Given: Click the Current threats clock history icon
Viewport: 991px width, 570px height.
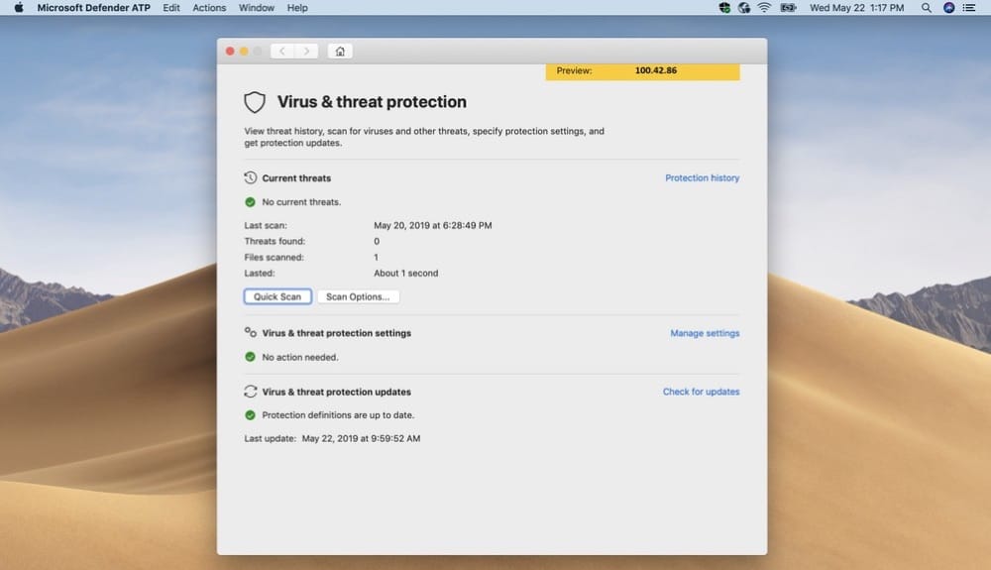Looking at the screenshot, I should coord(251,177).
